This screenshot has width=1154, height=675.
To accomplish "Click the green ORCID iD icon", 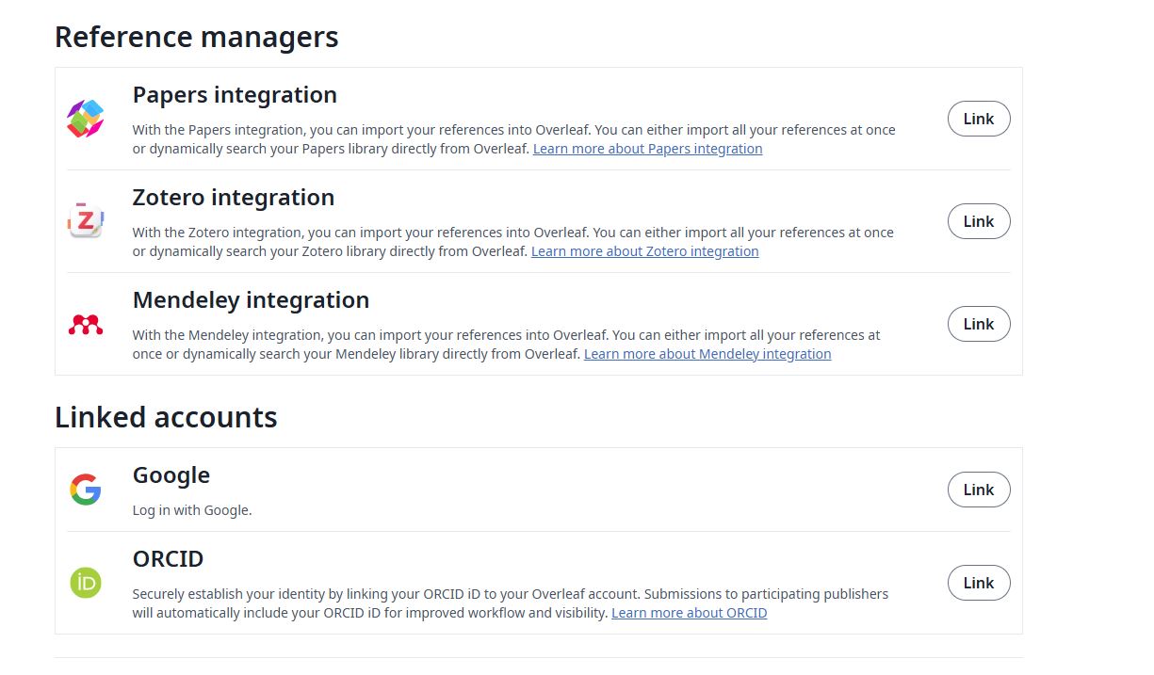I will click(x=85, y=583).
